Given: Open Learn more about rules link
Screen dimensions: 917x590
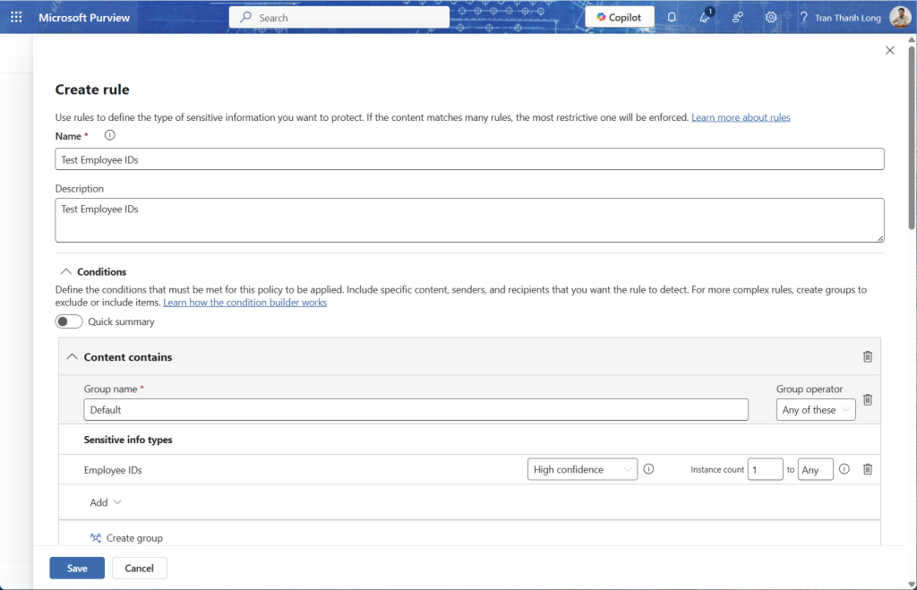Looking at the screenshot, I should tap(741, 117).
